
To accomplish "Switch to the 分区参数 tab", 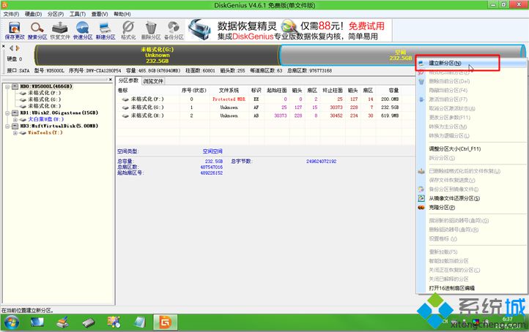I will [x=128, y=80].
